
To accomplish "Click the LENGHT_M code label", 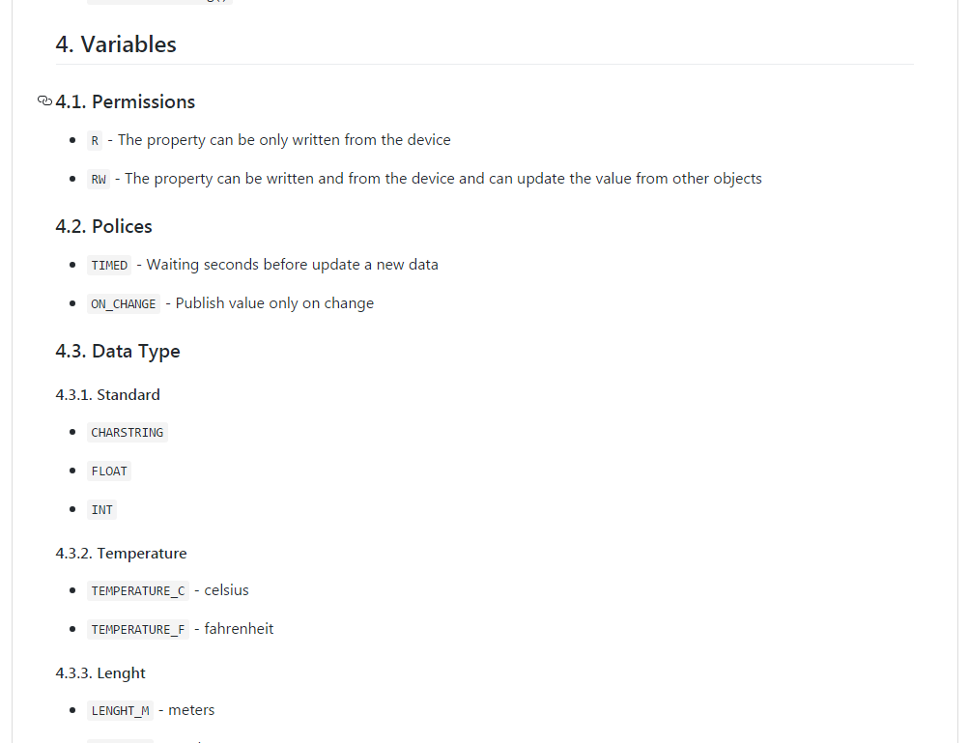I will pyautogui.click(x=120, y=711).
